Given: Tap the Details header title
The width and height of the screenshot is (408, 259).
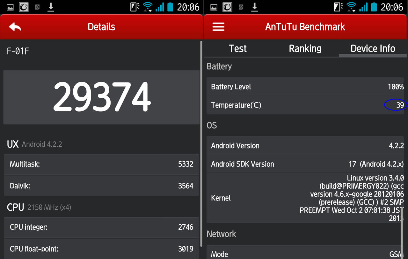Looking at the screenshot, I should (101, 27).
